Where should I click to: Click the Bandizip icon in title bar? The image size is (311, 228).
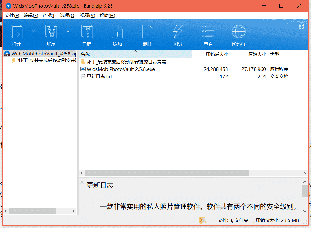tap(8, 6)
